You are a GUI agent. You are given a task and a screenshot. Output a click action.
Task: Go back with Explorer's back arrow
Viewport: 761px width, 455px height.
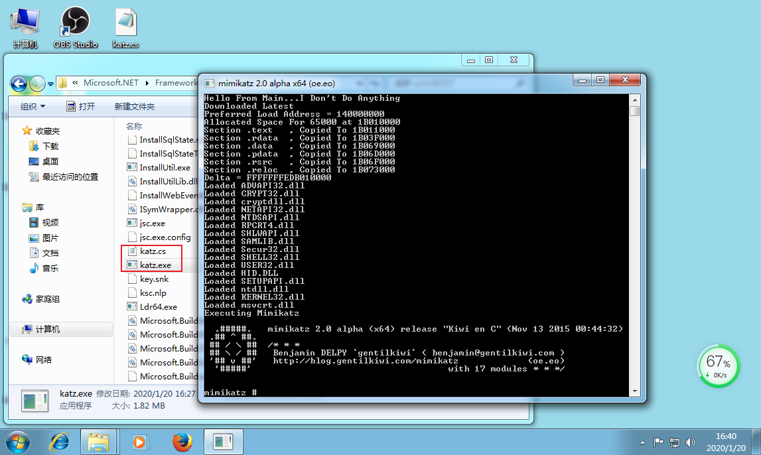(19, 84)
